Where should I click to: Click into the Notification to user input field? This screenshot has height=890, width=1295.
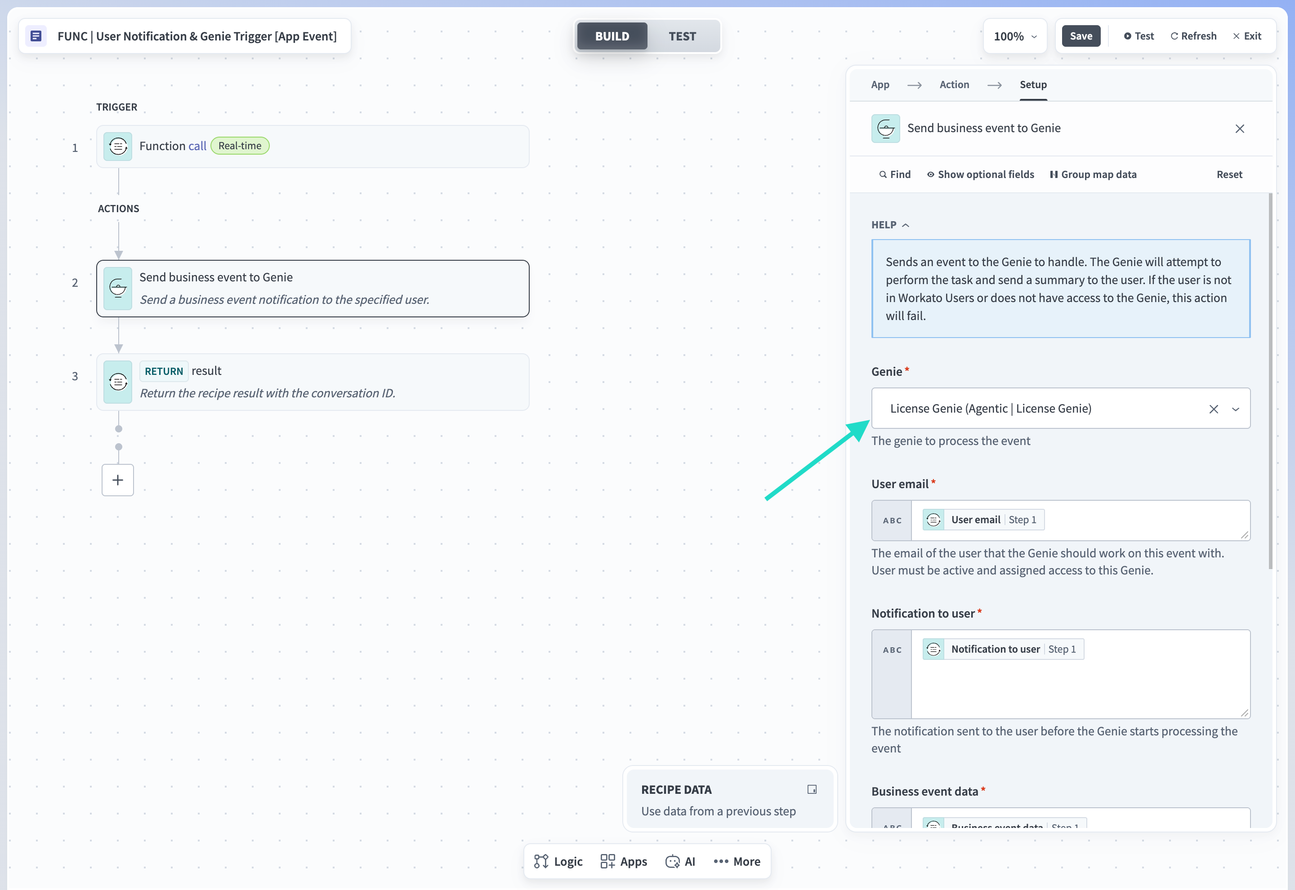(1080, 674)
